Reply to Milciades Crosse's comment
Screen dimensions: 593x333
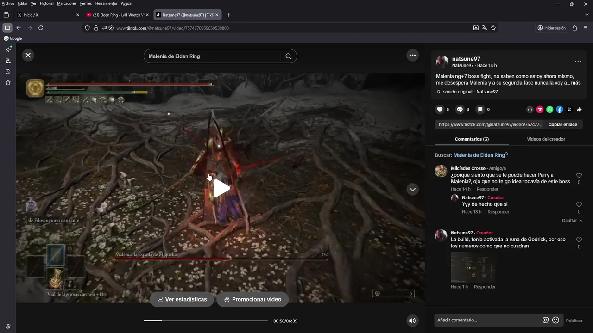487,189
